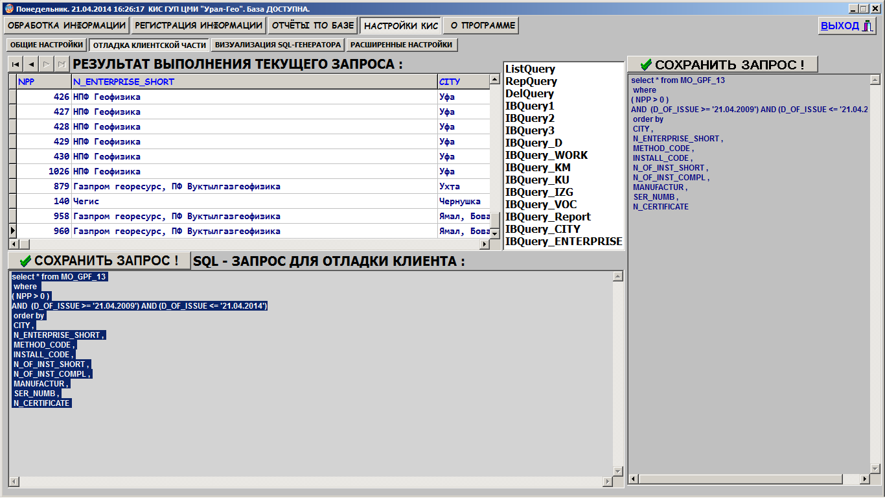Select IBQuery_ENTERPRISE in the query list
The image size is (885, 498).
coord(563,241)
